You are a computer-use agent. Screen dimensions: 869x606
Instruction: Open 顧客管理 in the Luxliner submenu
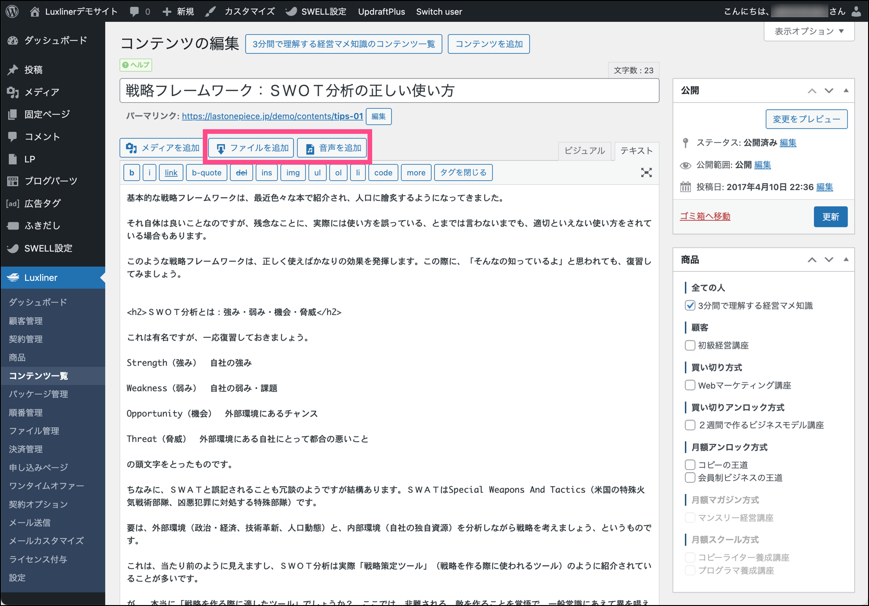tap(26, 321)
